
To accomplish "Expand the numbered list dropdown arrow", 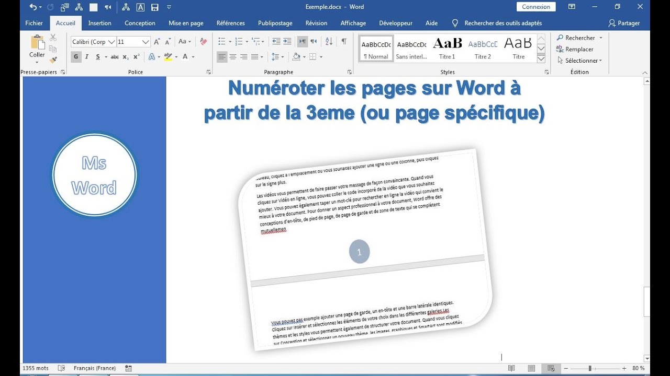I will (x=247, y=42).
